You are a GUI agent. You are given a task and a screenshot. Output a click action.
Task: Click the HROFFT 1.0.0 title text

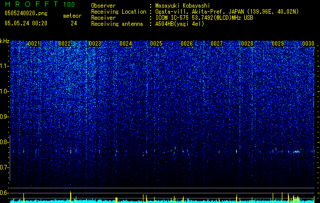coord(40,4)
